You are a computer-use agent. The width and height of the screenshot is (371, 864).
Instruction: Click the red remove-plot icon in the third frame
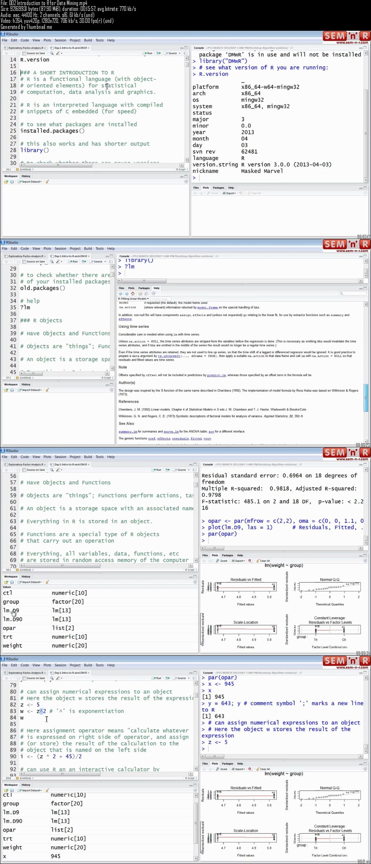click(x=250, y=561)
